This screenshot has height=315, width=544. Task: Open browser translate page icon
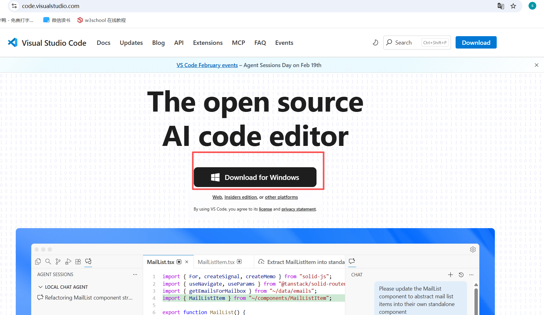pos(501,6)
